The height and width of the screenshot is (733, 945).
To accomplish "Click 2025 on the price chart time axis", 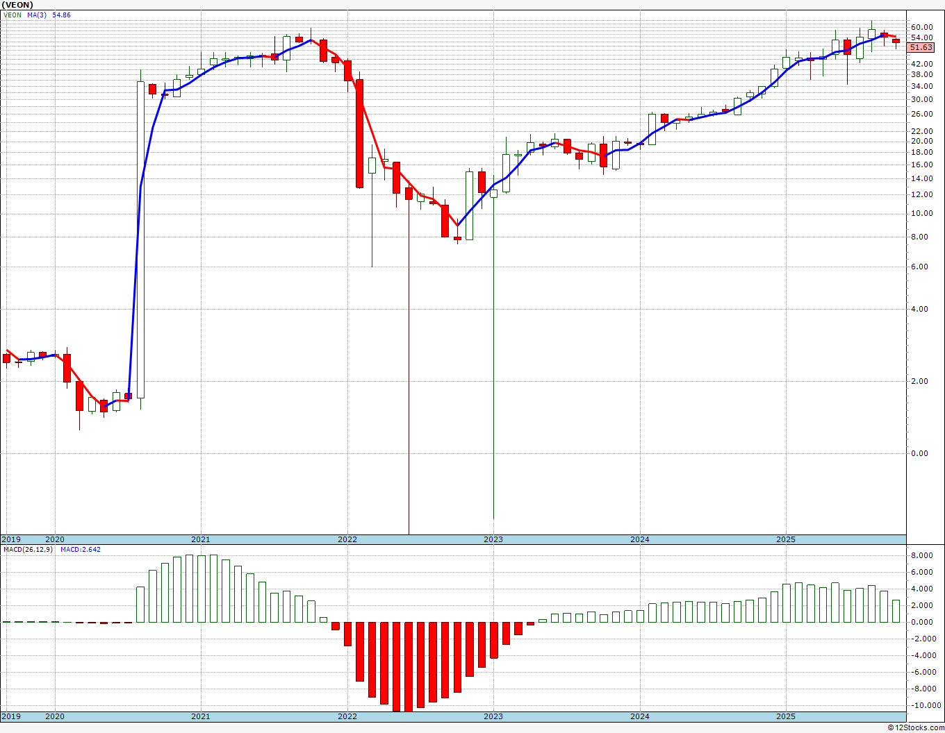I will 786,539.
